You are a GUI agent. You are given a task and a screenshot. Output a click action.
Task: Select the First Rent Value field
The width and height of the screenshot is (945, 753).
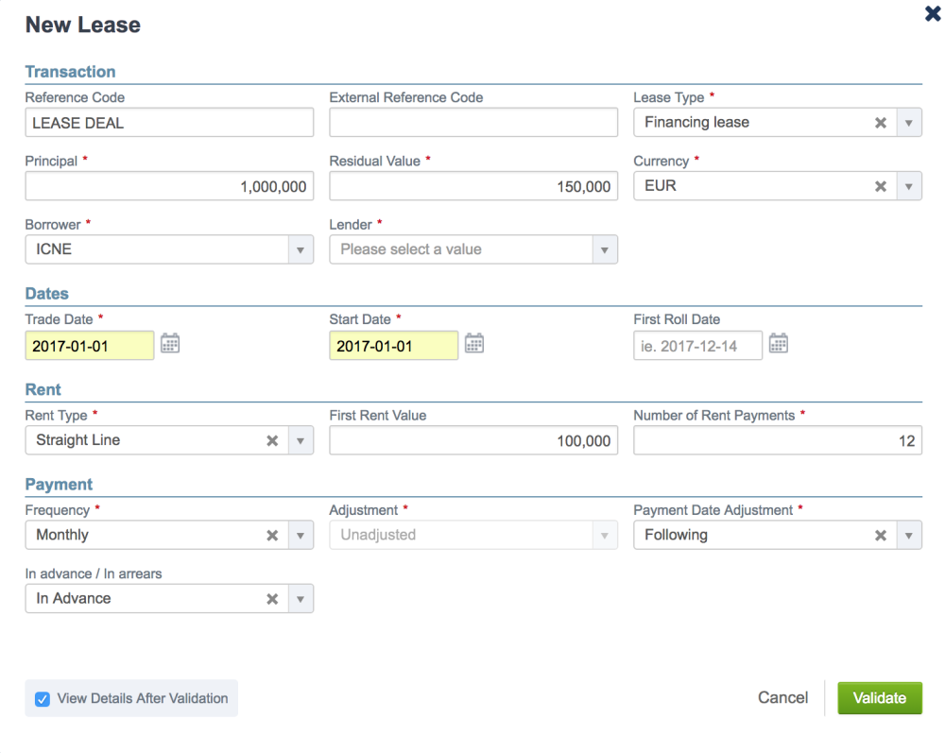(x=473, y=440)
